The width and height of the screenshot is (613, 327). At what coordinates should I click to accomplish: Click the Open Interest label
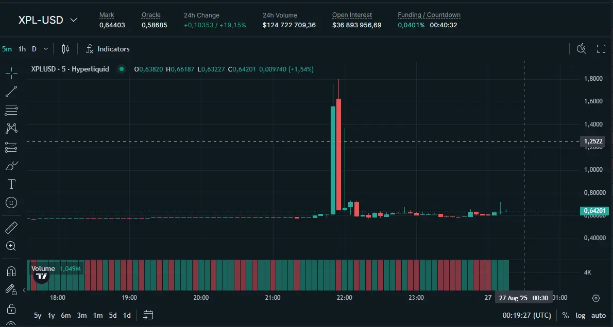[352, 15]
